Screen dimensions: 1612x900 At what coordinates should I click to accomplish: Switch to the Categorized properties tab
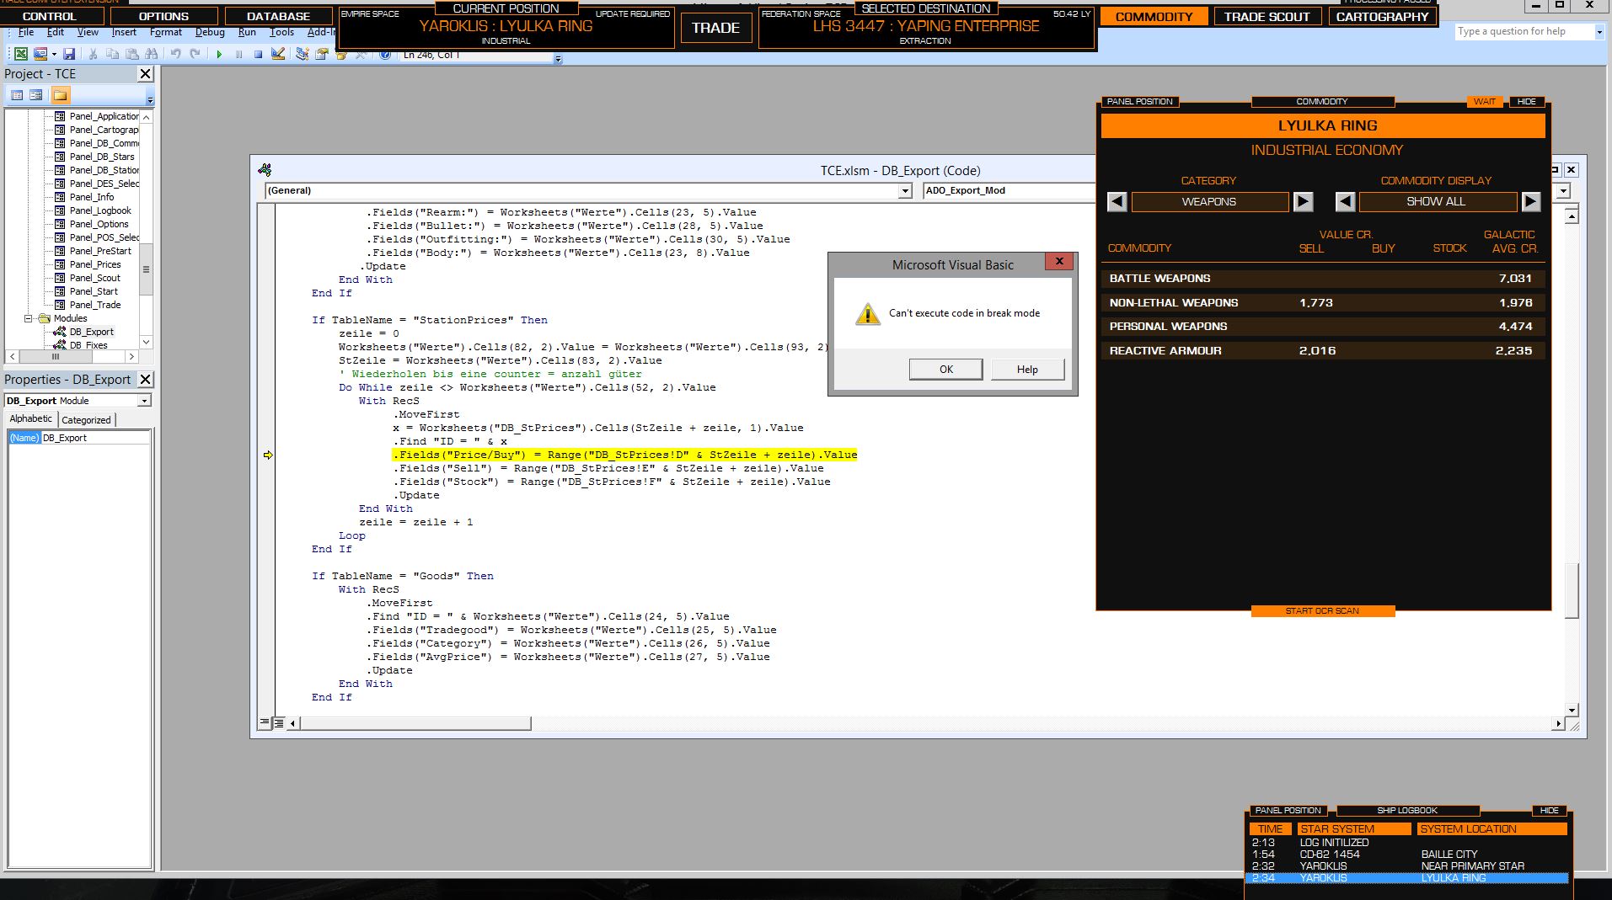pos(86,420)
